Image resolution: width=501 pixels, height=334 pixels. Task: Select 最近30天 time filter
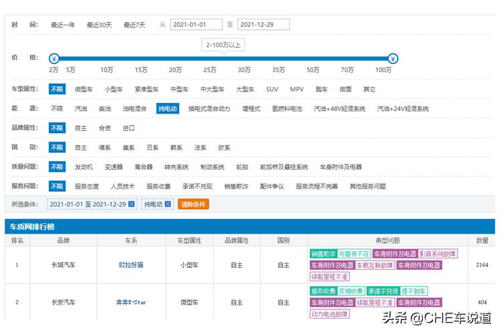pyautogui.click(x=100, y=25)
